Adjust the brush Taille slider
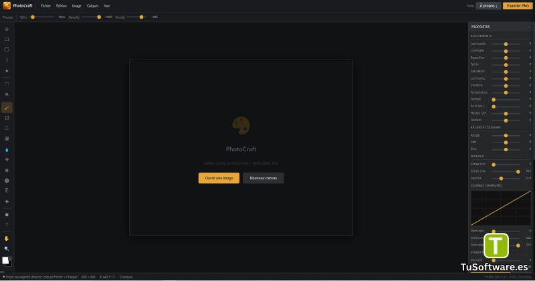 (42, 17)
